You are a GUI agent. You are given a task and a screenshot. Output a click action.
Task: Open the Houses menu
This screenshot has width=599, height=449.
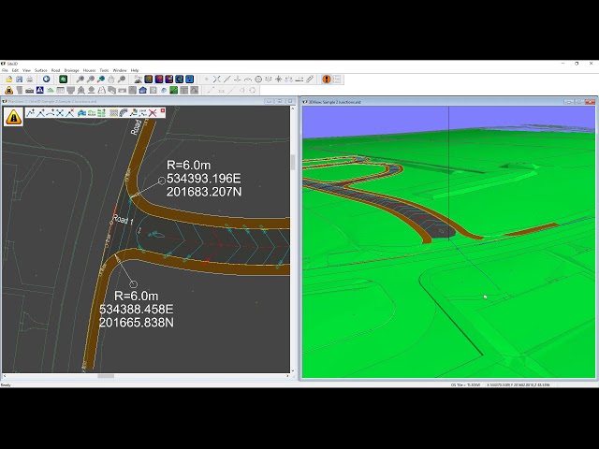point(90,71)
